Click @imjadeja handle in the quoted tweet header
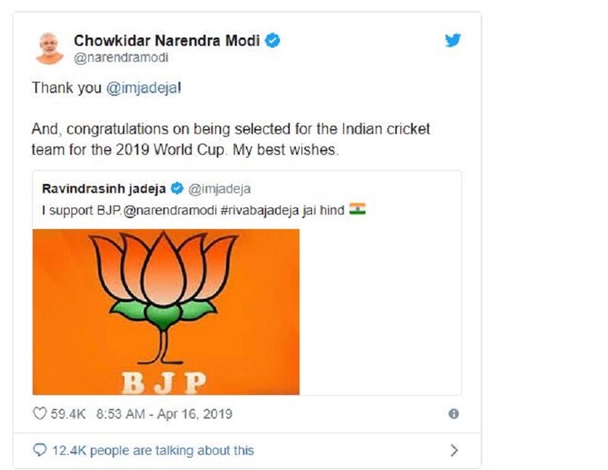The image size is (608, 470). point(219,189)
